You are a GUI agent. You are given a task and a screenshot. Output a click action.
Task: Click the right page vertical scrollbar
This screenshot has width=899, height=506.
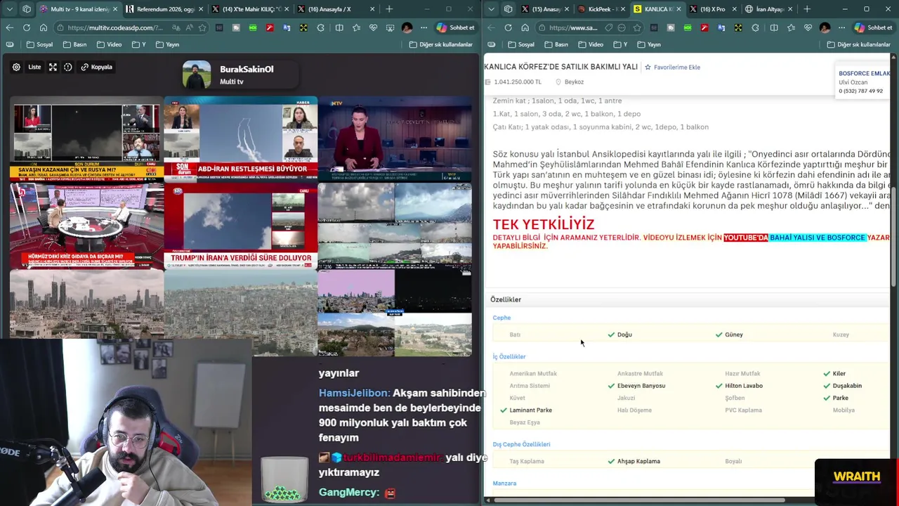tap(894, 235)
